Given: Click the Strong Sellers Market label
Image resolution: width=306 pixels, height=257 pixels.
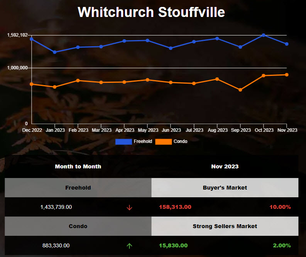Looking at the screenshot, I should coord(225,226).
